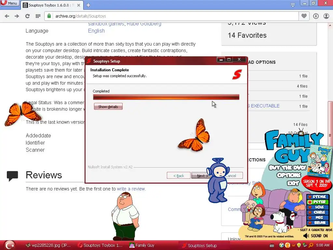Click the yellow security shield tray icon
Viewport: 333px width, 250px height.
click(299, 245)
